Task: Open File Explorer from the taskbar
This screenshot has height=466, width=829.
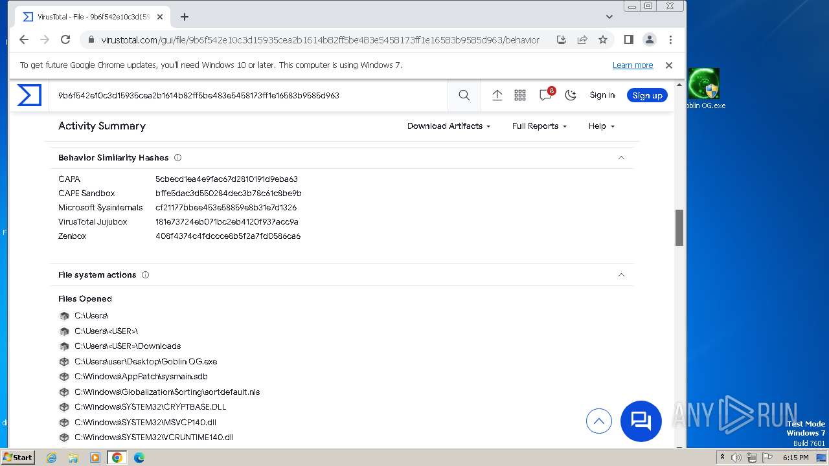Action: 73,458
